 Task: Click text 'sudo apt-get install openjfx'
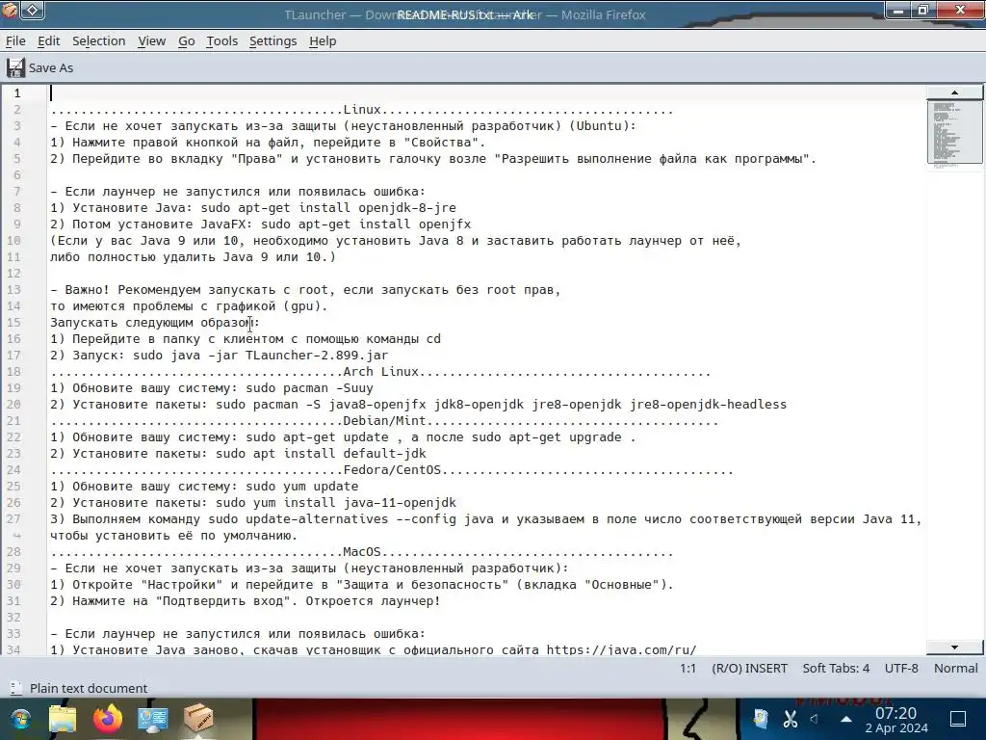coord(366,224)
